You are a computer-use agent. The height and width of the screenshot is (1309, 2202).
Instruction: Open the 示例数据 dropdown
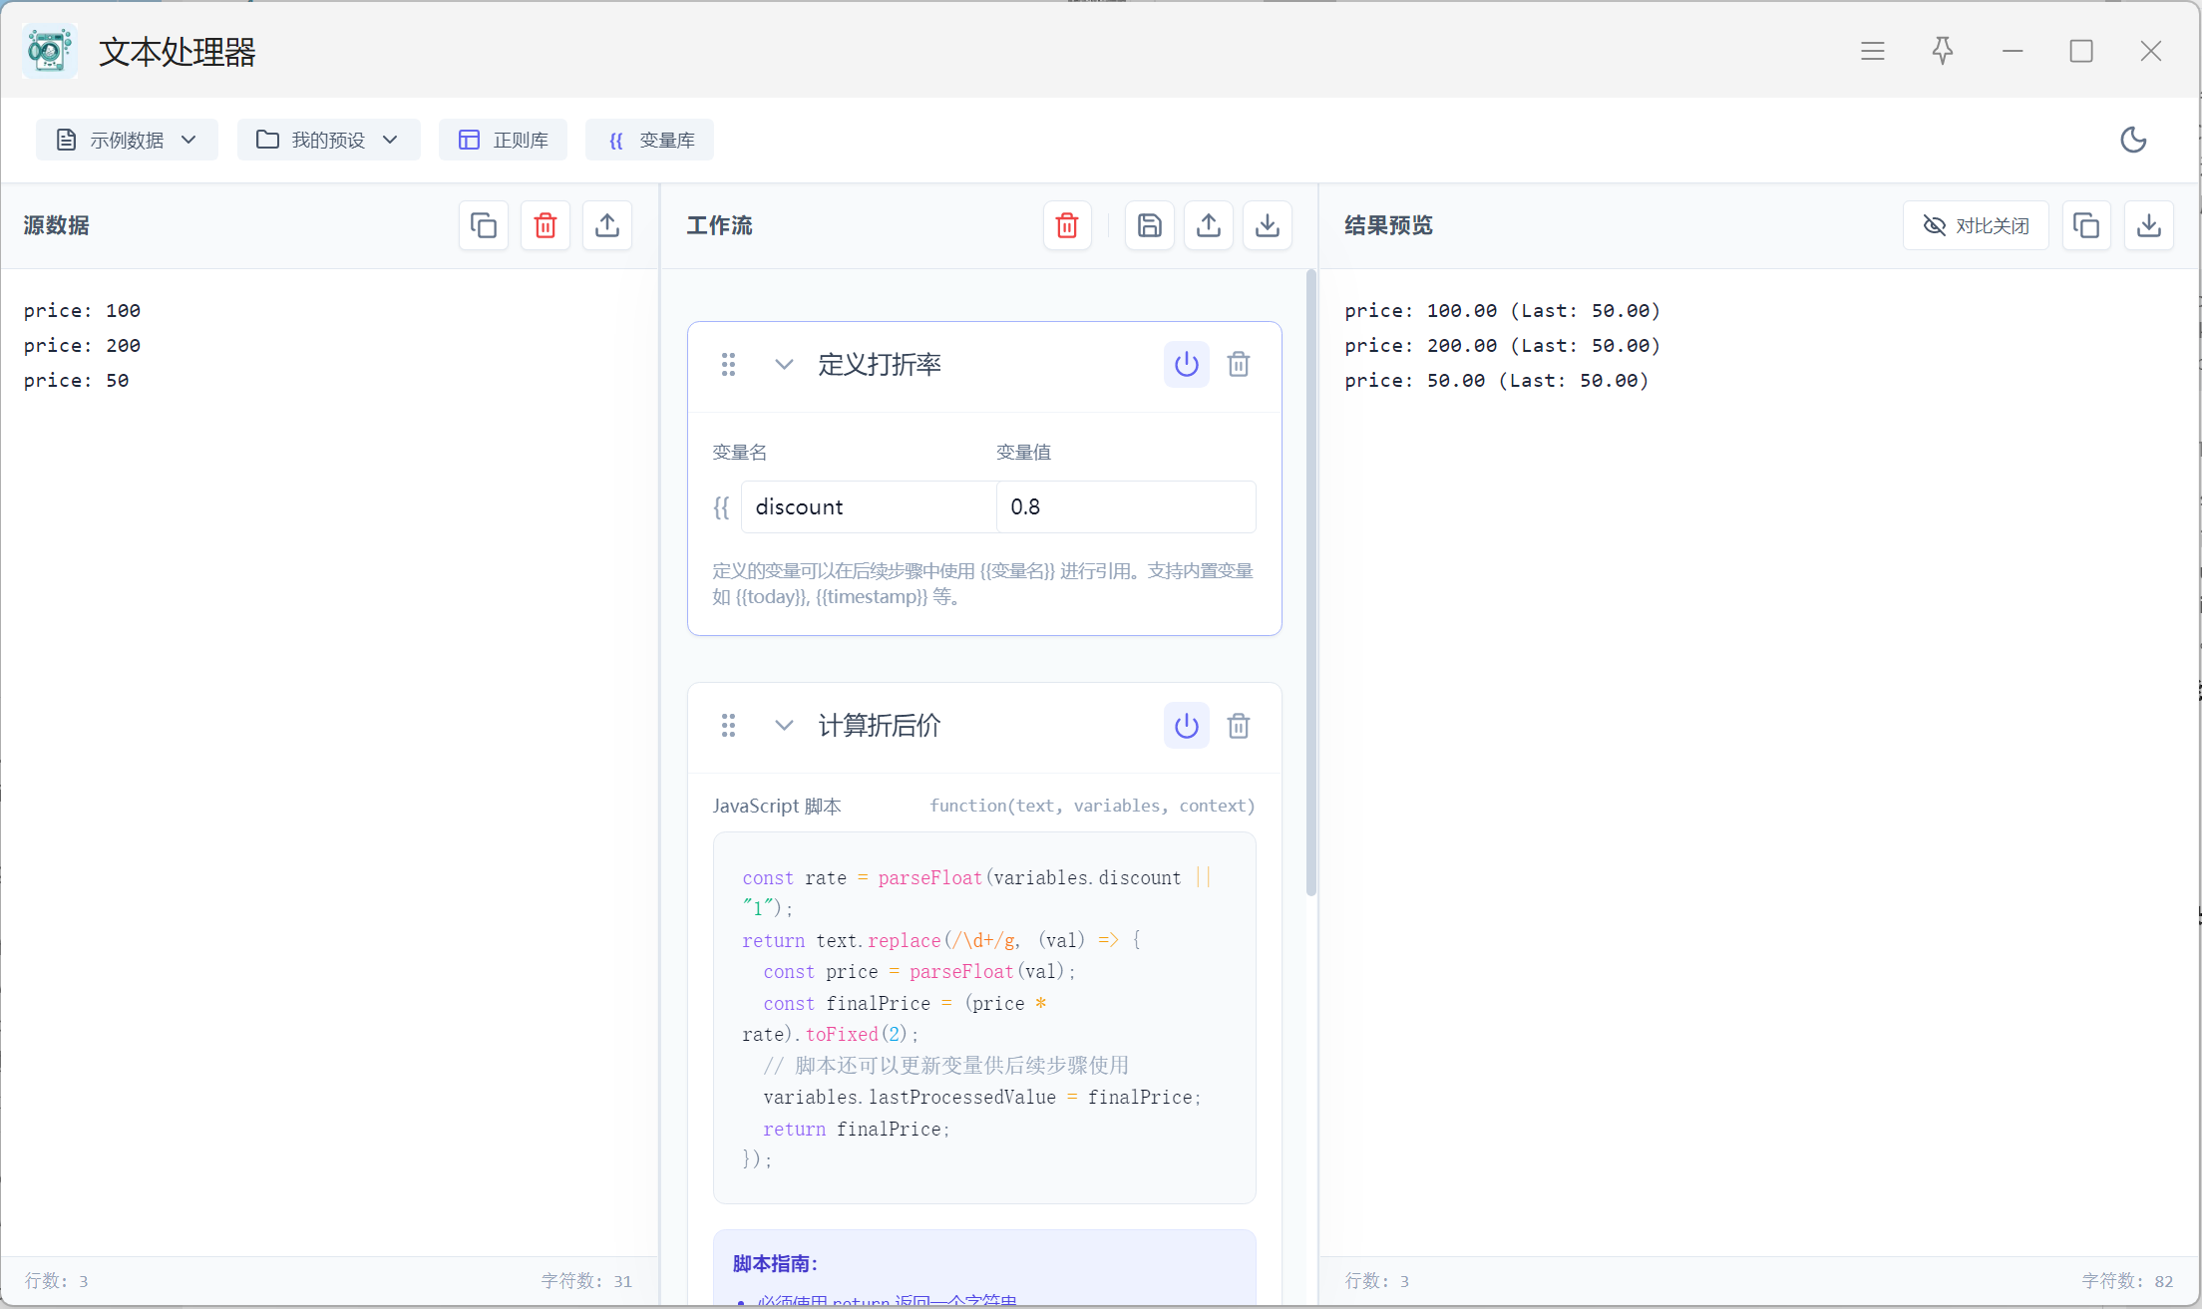tap(127, 140)
